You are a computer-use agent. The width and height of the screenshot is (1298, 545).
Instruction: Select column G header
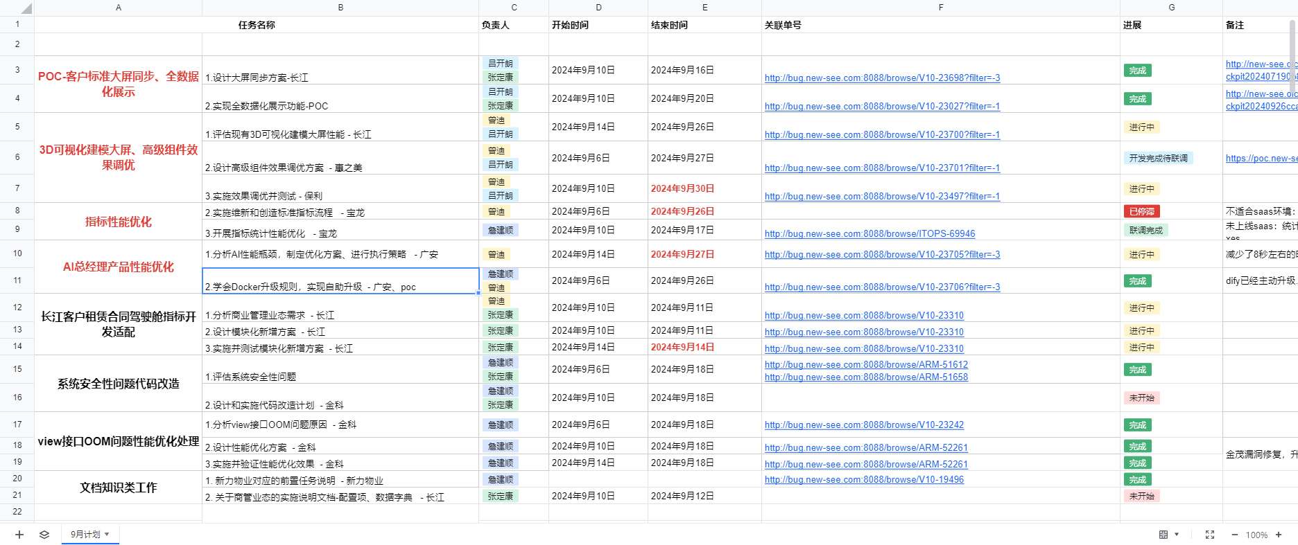pyautogui.click(x=1171, y=8)
